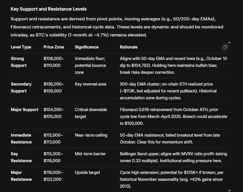Click the Upside target significance cell

pyautogui.click(x=87, y=172)
